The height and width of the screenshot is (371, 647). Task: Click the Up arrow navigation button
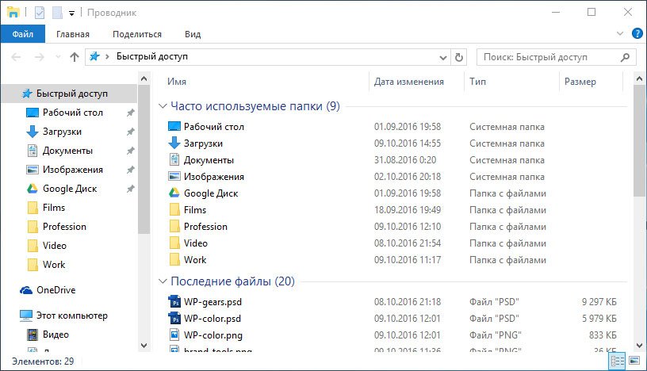pyautogui.click(x=75, y=57)
